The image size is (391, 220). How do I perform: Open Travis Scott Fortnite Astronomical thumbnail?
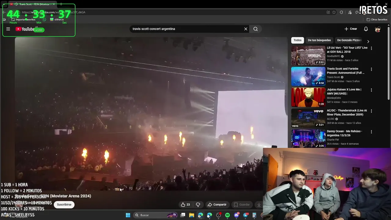click(308, 76)
